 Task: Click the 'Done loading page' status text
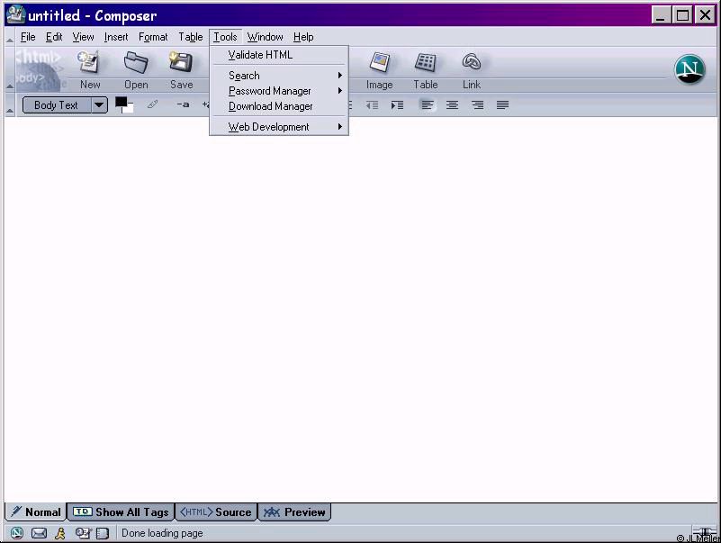click(x=162, y=533)
